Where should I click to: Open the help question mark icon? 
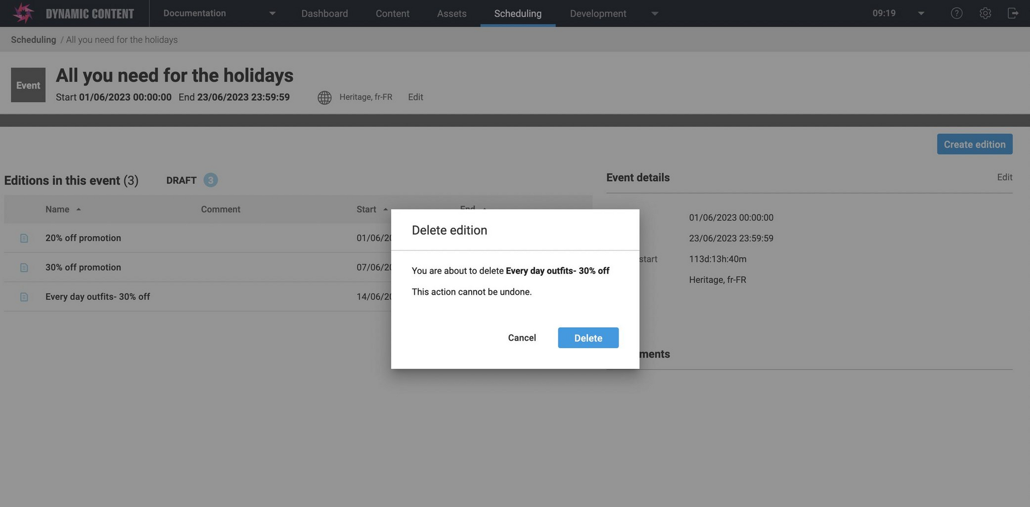tap(956, 13)
